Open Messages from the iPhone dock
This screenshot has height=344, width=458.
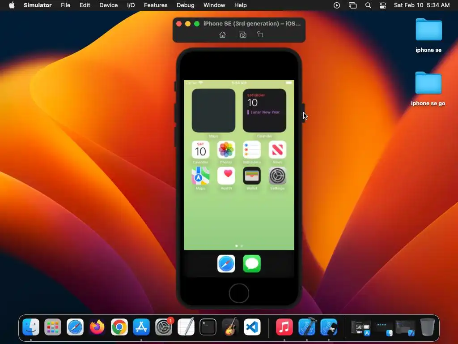point(252,263)
